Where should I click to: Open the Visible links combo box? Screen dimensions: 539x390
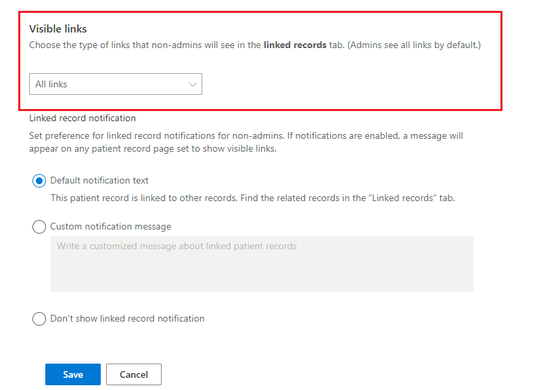point(115,85)
